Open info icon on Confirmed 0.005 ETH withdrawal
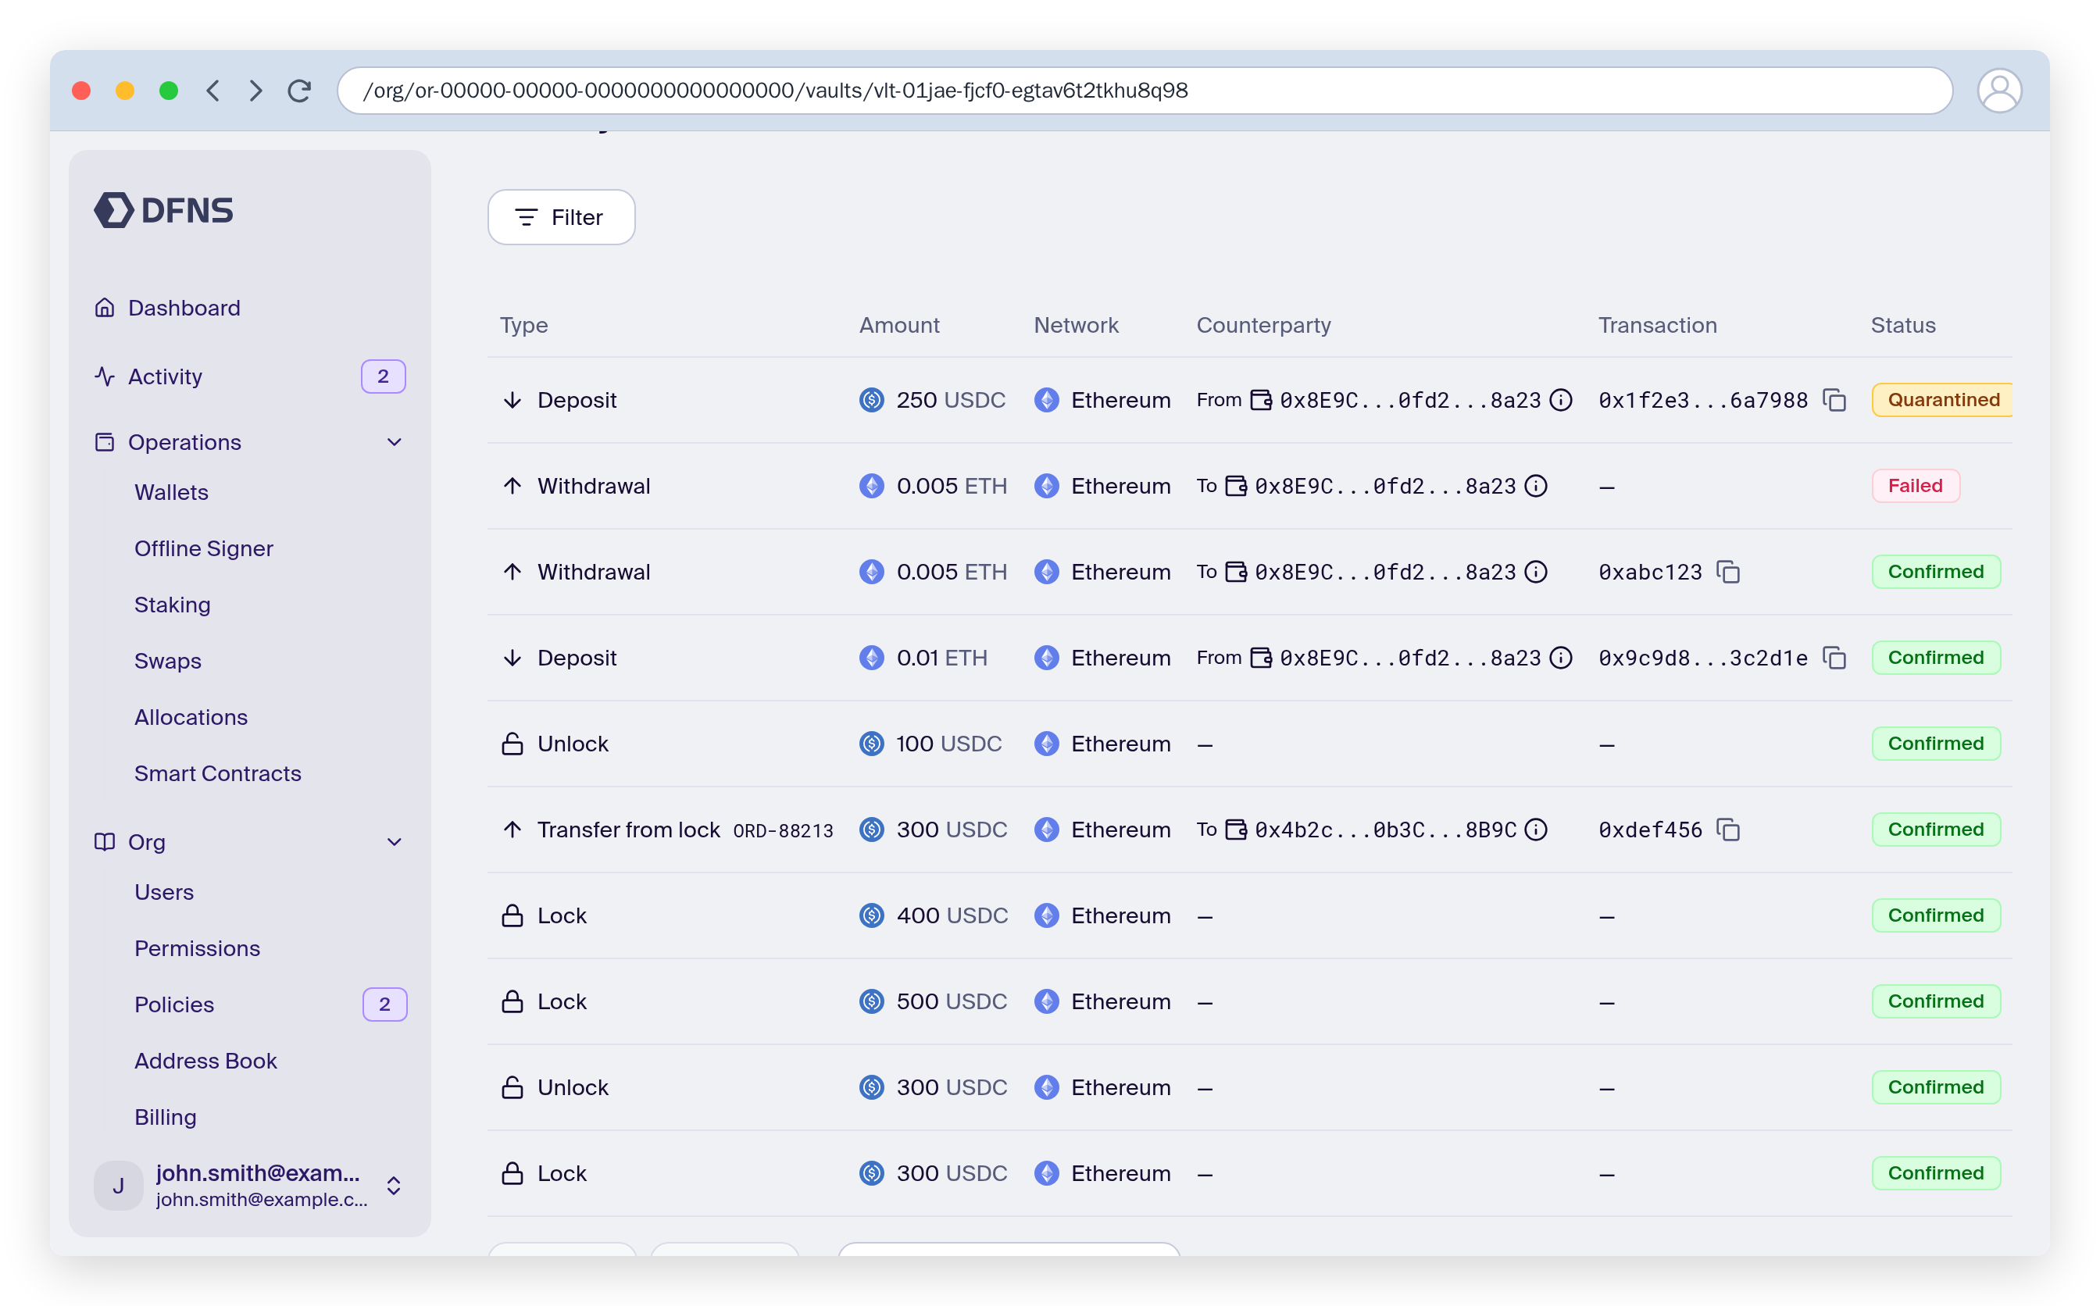The width and height of the screenshot is (2100, 1306). pos(1536,572)
